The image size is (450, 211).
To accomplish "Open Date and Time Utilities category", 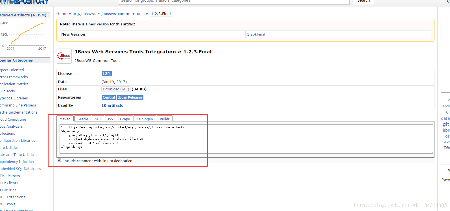I will [18, 155].
